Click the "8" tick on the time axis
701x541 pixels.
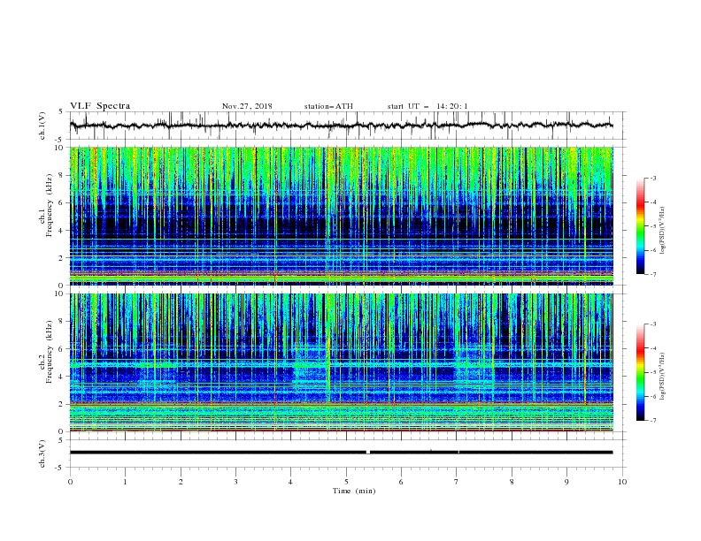point(512,482)
